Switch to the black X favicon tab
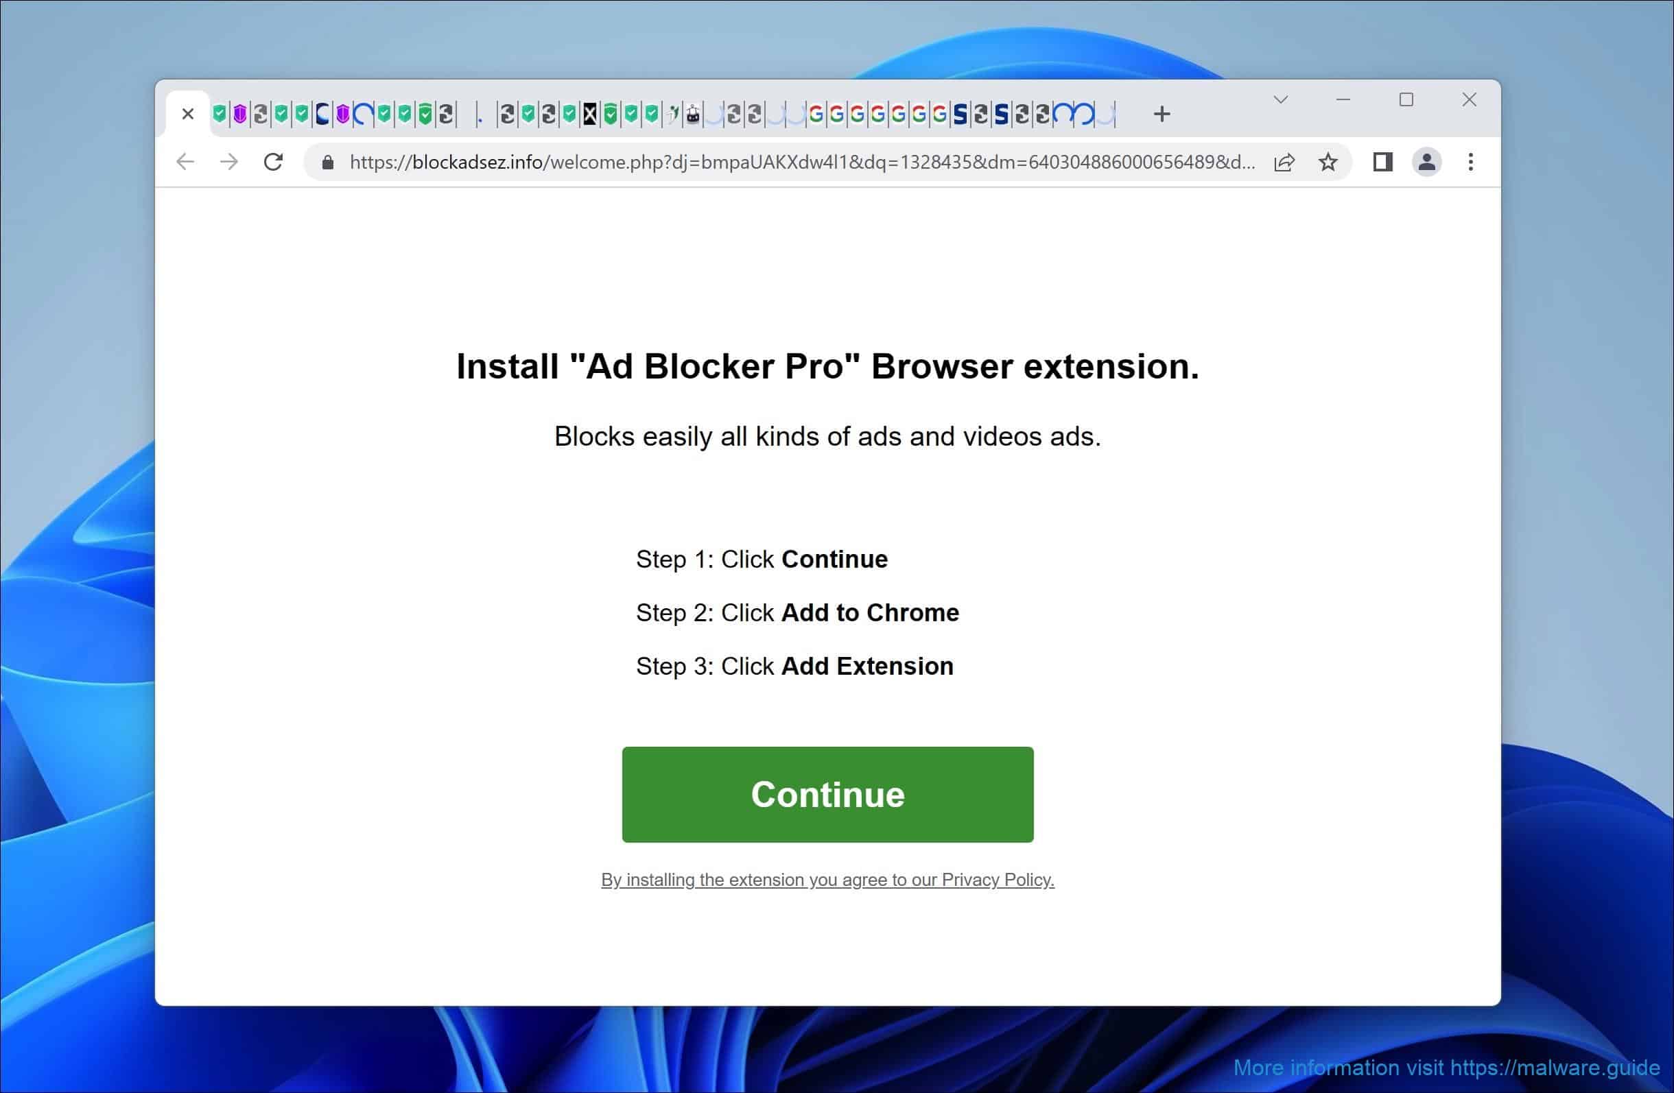 (589, 112)
